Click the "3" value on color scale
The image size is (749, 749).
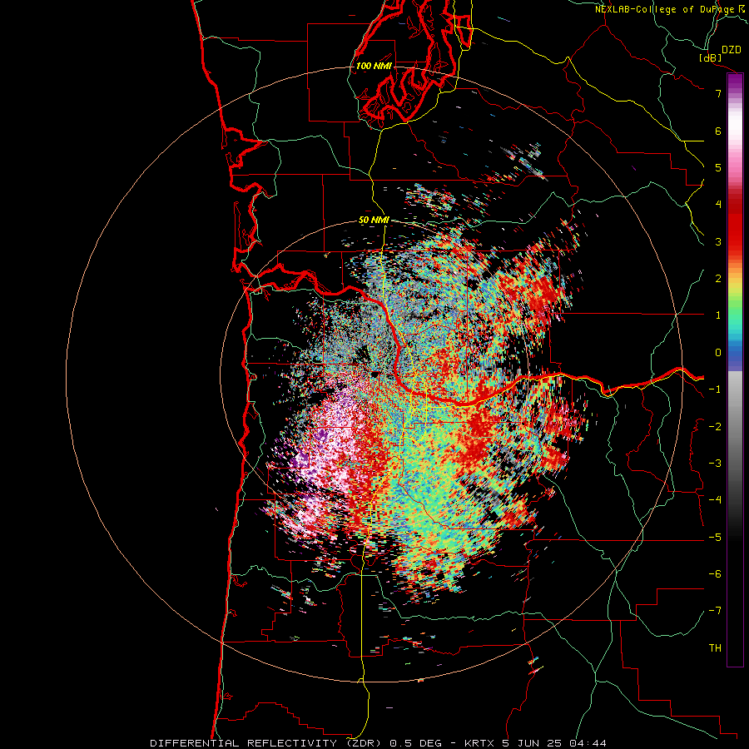point(718,241)
